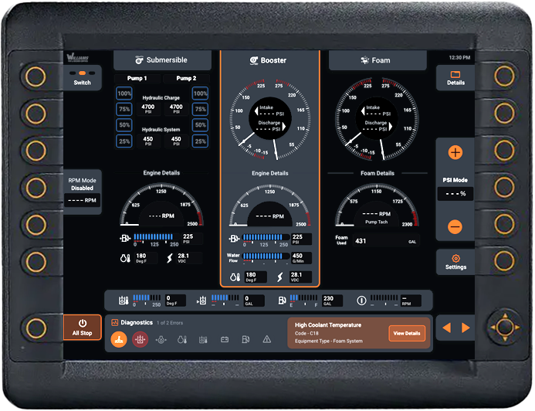Click the warning triangle diagnostics icon
Viewport: 535px width, 411px height.
click(x=266, y=339)
